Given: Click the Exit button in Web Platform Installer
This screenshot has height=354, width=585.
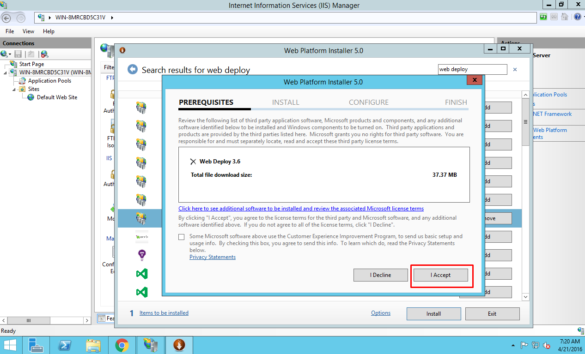Looking at the screenshot, I should click(x=492, y=314).
